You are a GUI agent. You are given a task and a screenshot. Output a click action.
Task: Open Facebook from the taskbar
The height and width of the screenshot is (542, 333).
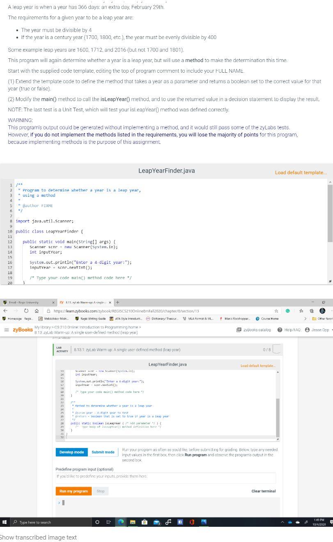coord(180,522)
